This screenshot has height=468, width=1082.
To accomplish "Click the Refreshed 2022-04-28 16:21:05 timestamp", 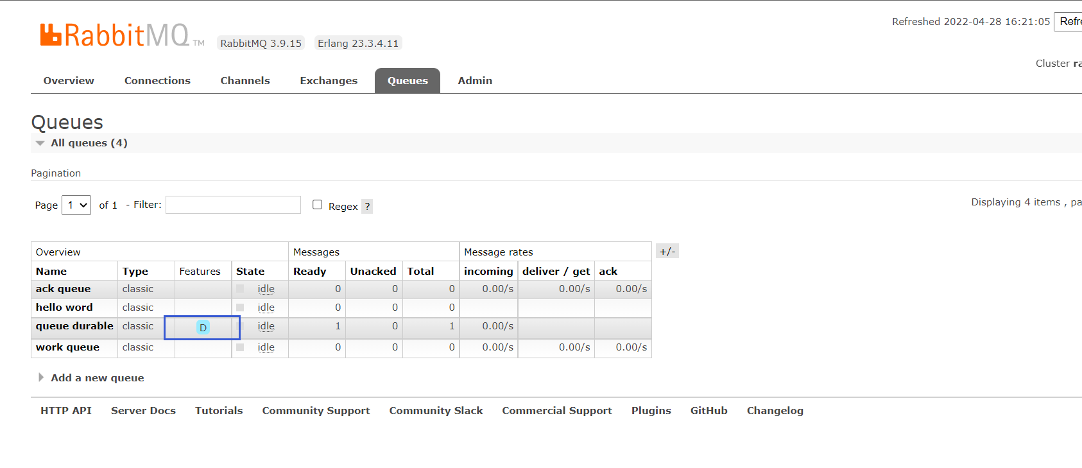I will (971, 21).
